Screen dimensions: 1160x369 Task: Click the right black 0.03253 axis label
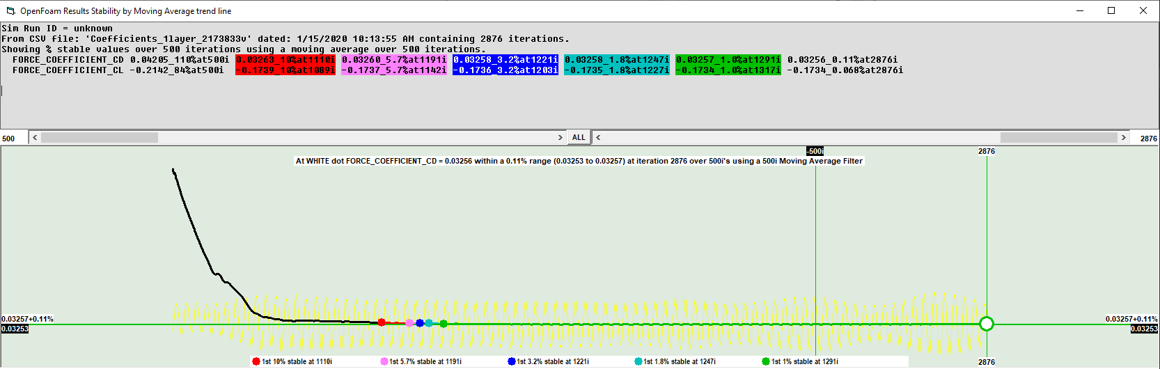pyautogui.click(x=1144, y=329)
